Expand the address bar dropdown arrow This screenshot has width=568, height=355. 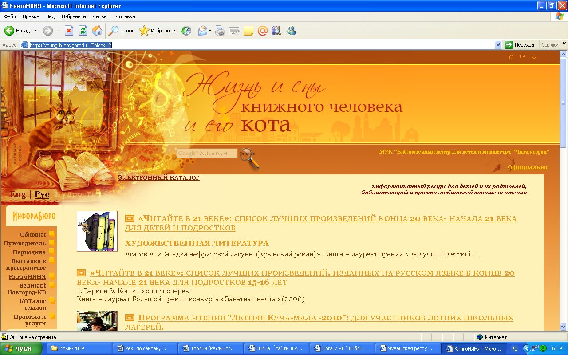tap(498, 45)
